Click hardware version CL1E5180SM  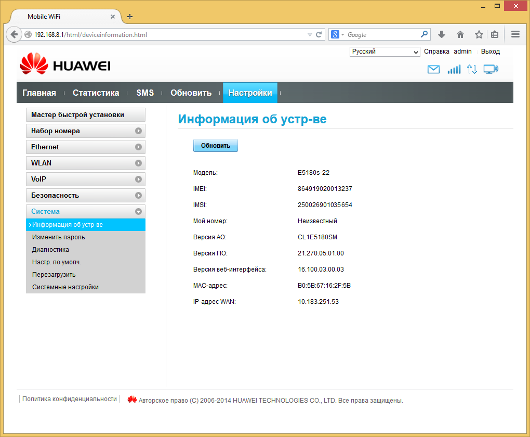tap(317, 237)
